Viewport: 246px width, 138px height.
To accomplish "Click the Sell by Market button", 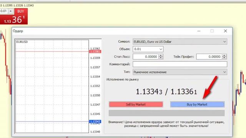I will coord(136,104).
